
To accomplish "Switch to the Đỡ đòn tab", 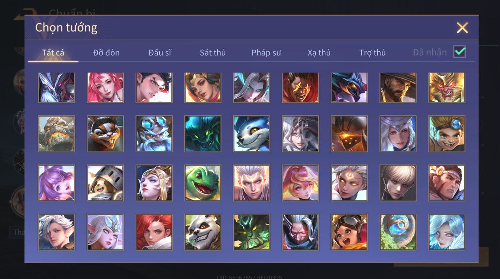I will point(106,52).
